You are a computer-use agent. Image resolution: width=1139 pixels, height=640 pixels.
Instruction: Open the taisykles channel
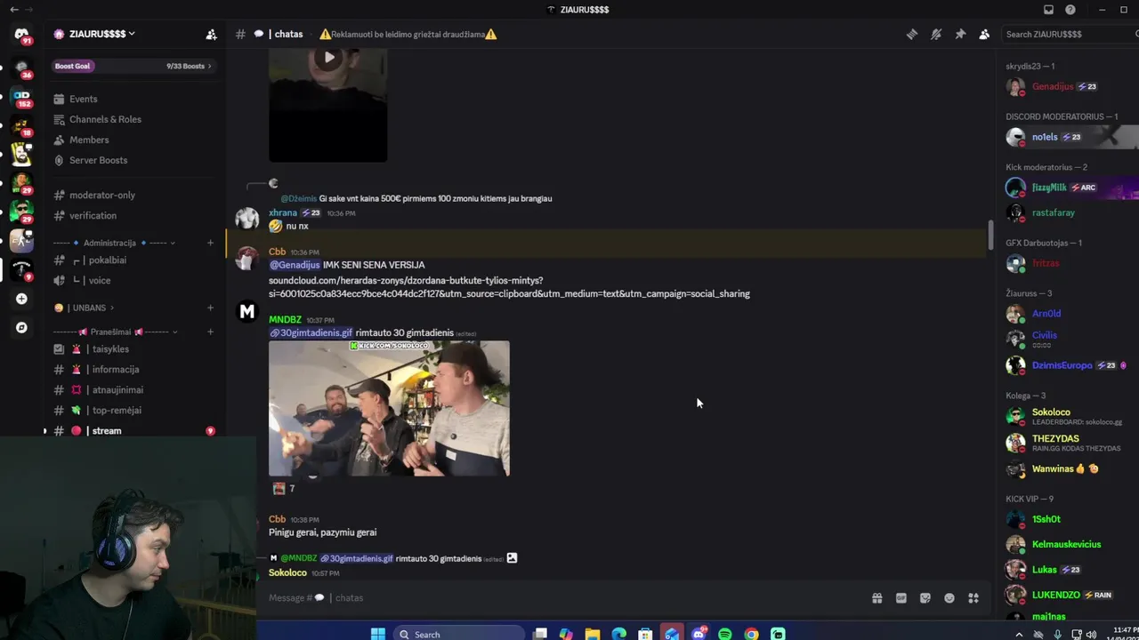[110, 349]
